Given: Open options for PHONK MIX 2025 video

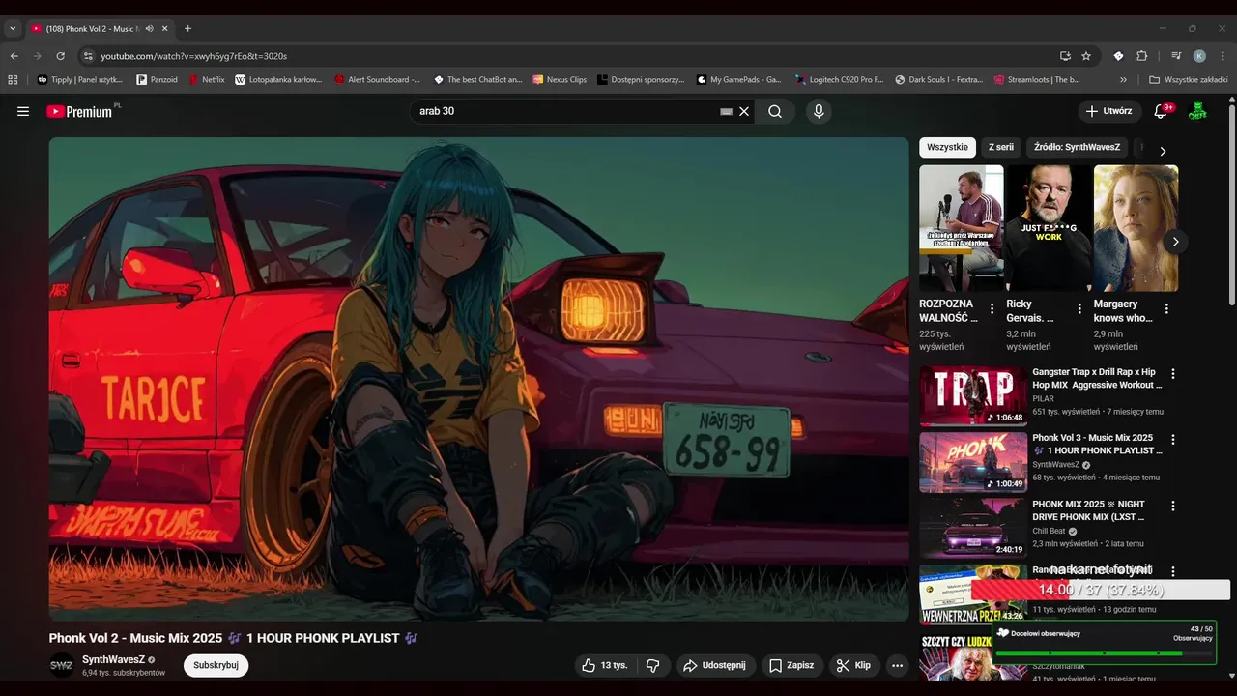Looking at the screenshot, I should click(x=1173, y=506).
